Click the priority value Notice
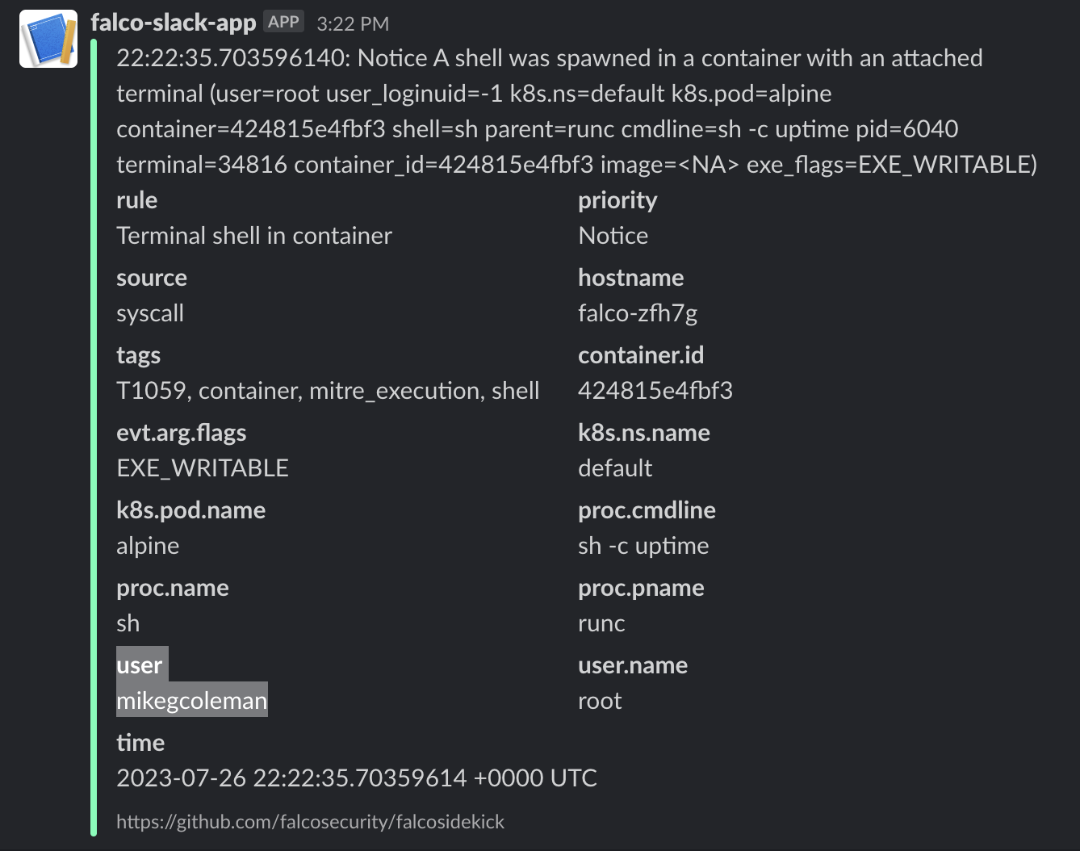 click(x=613, y=236)
